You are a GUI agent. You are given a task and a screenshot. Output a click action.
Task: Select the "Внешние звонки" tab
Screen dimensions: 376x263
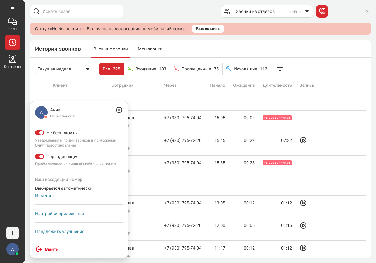pyautogui.click(x=111, y=49)
